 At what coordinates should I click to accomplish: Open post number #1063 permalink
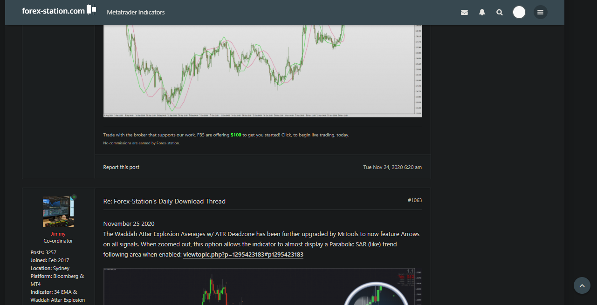415,200
